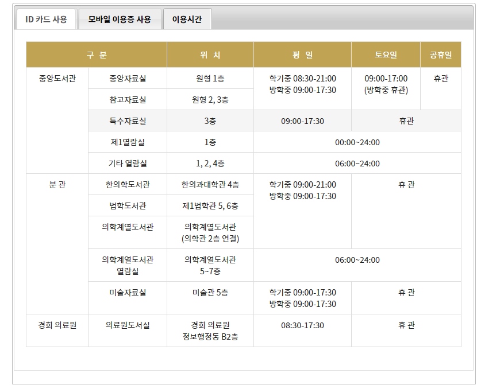Click the 중앙도서관 category cell

(x=57, y=79)
